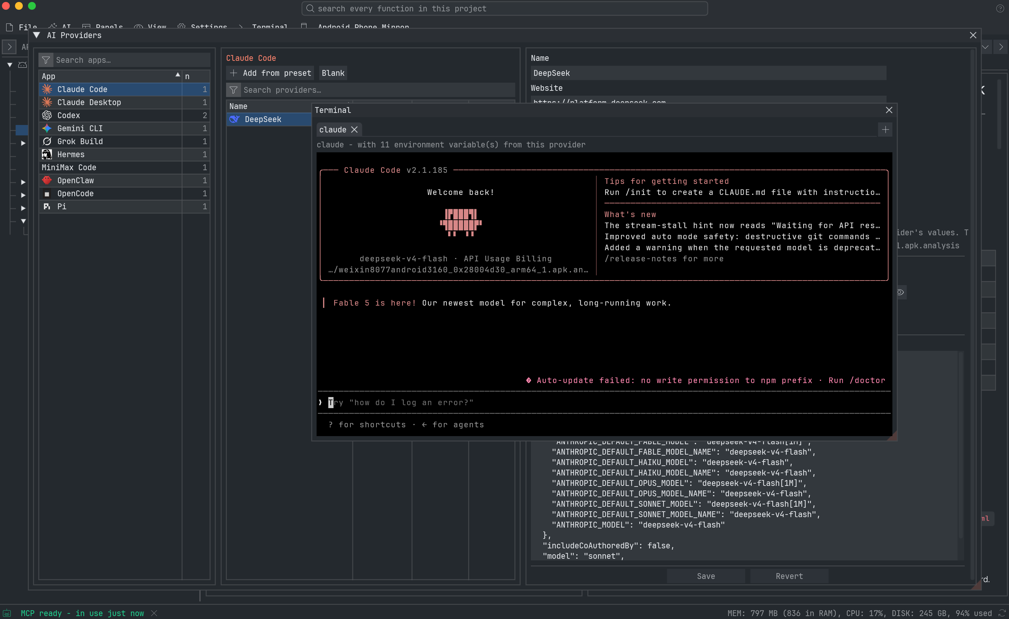Click the project function search field

(504, 8)
